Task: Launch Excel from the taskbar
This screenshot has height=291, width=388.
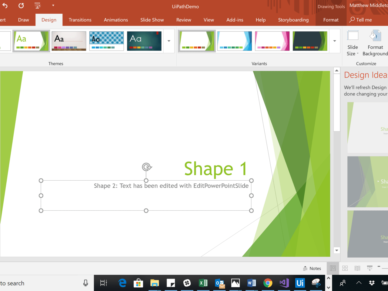Action: pyautogui.click(x=203, y=283)
